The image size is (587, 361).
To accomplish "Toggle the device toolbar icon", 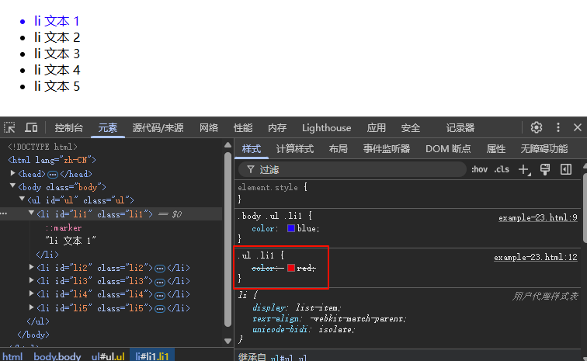I will [31, 128].
